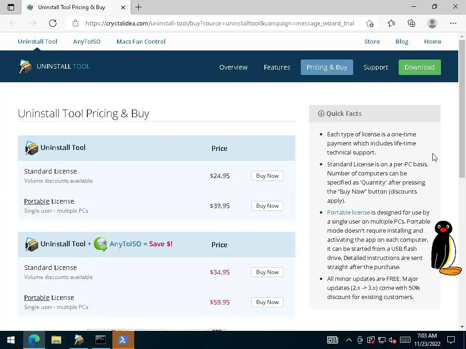The height and width of the screenshot is (349, 466).
Task: Click the back navigation arrow
Action: (x=13, y=23)
